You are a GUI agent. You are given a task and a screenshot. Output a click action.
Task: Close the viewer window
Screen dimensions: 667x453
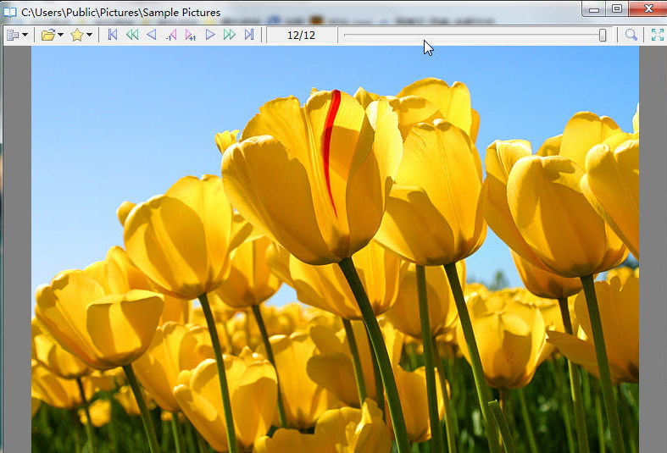coord(648,9)
